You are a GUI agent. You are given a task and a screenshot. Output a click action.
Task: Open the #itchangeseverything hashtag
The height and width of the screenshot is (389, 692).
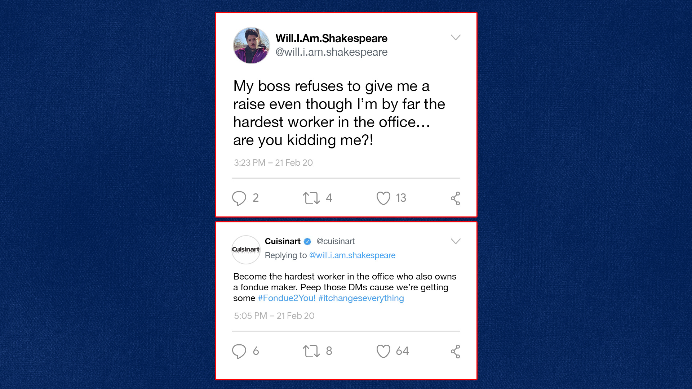[361, 298]
